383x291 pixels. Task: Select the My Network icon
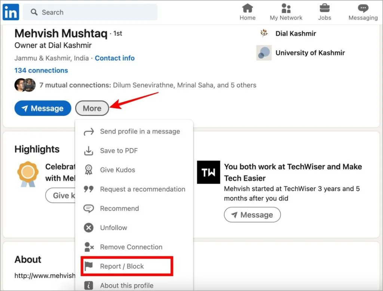pyautogui.click(x=286, y=8)
